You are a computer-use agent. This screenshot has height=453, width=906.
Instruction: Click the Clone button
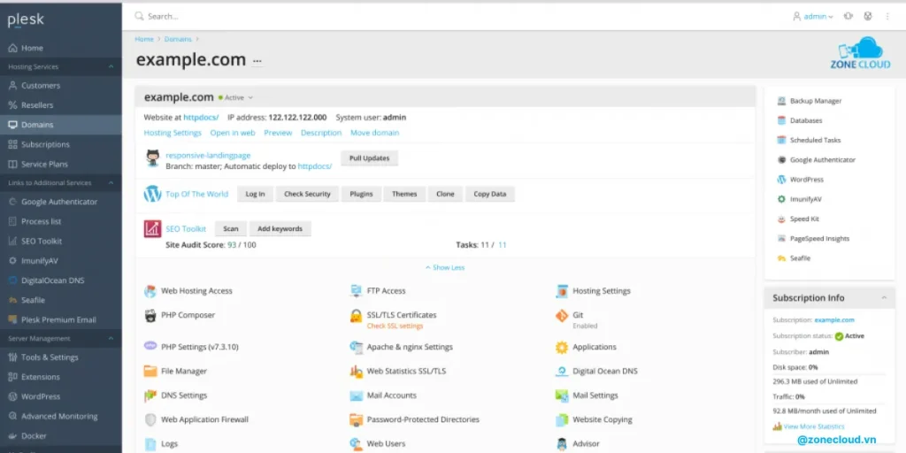445,194
